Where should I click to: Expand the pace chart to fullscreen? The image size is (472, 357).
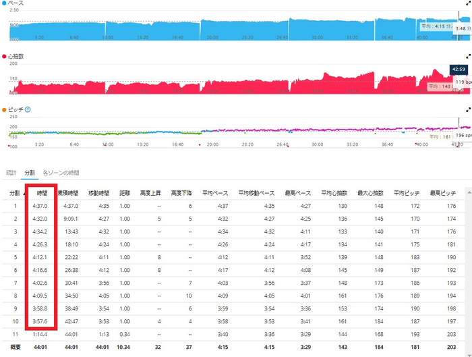[468, 3]
